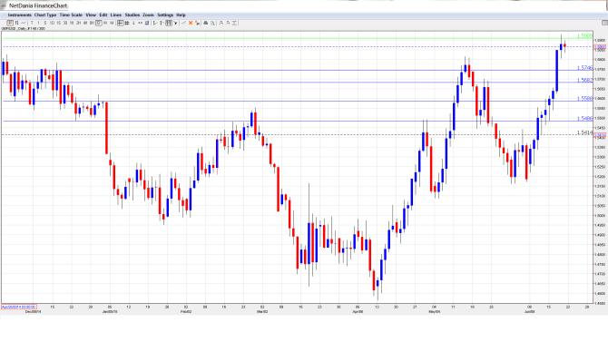The width and height of the screenshot is (608, 342).
Task: Switch to 15-minute time scale
Action: 59,24
